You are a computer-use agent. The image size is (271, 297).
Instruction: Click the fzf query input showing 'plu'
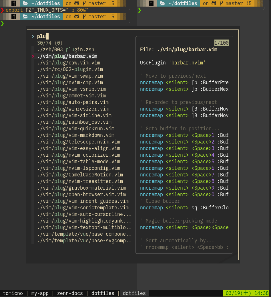pyautogui.click(x=43, y=36)
